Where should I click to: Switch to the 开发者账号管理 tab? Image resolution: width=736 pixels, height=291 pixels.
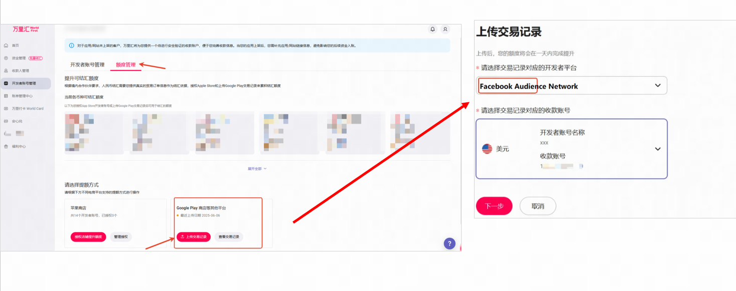(x=87, y=65)
